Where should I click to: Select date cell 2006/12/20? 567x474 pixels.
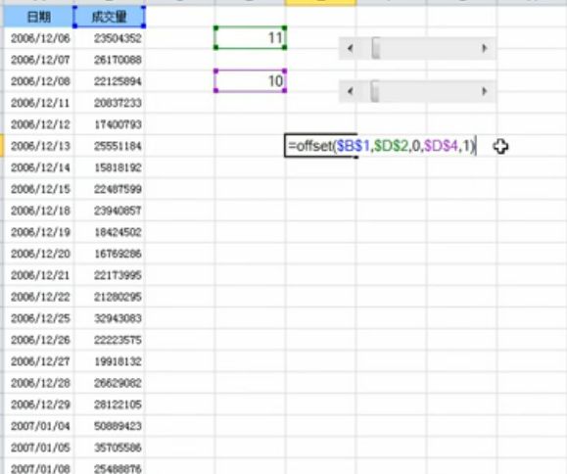pyautogui.click(x=39, y=254)
